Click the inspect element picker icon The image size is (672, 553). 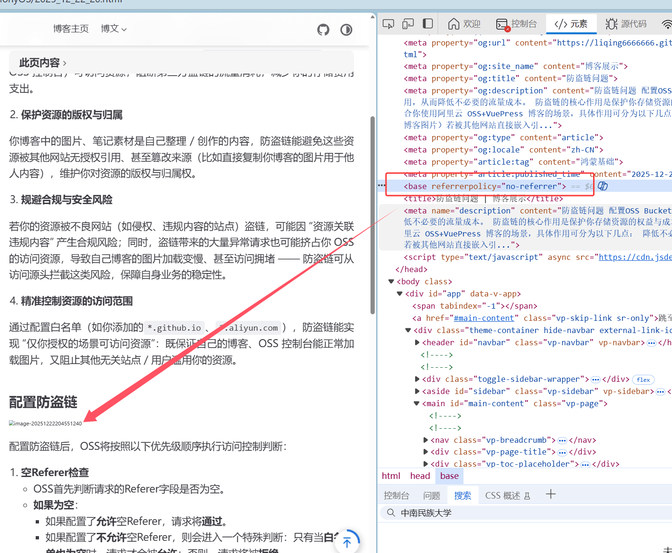388,24
